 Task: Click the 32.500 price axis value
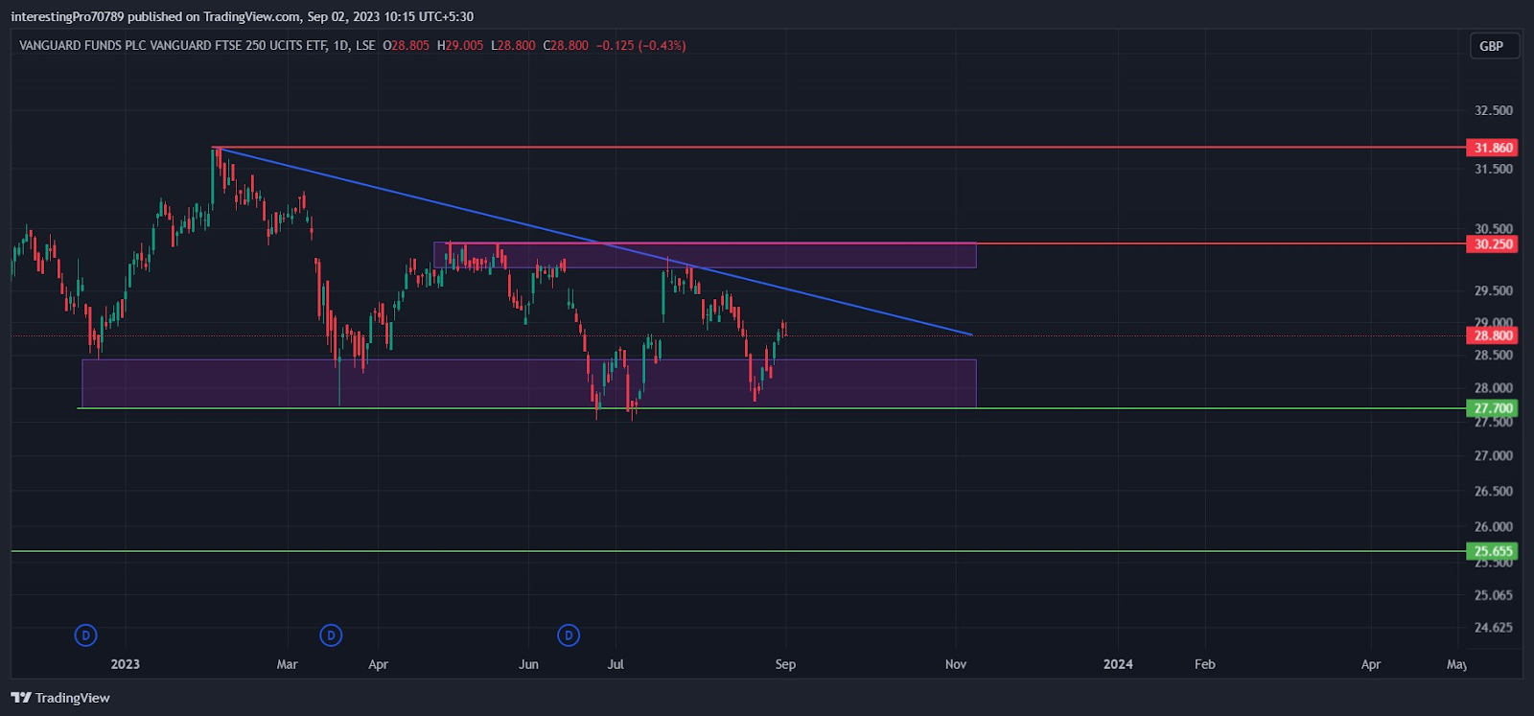[x=1493, y=110]
